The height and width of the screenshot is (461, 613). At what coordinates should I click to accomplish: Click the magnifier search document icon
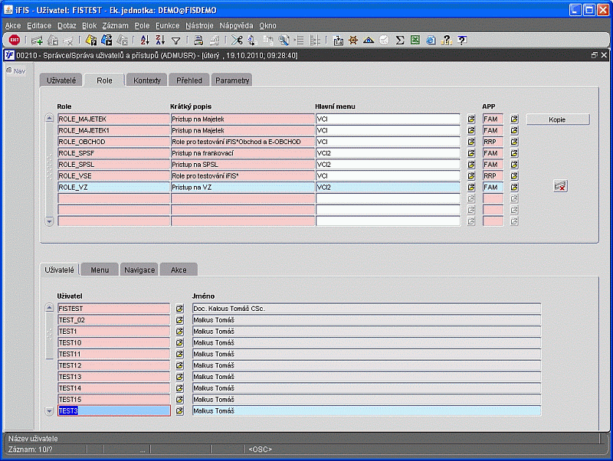[x=284, y=40]
